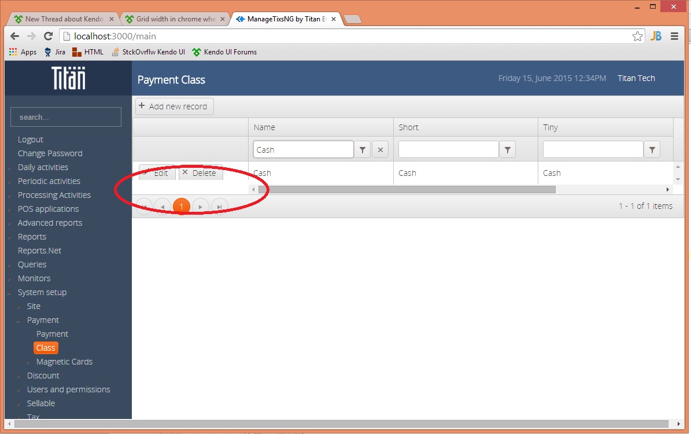Image resolution: width=691 pixels, height=434 pixels.
Task: Collapse the Payment submenu group
Action: pyautogui.click(x=43, y=320)
